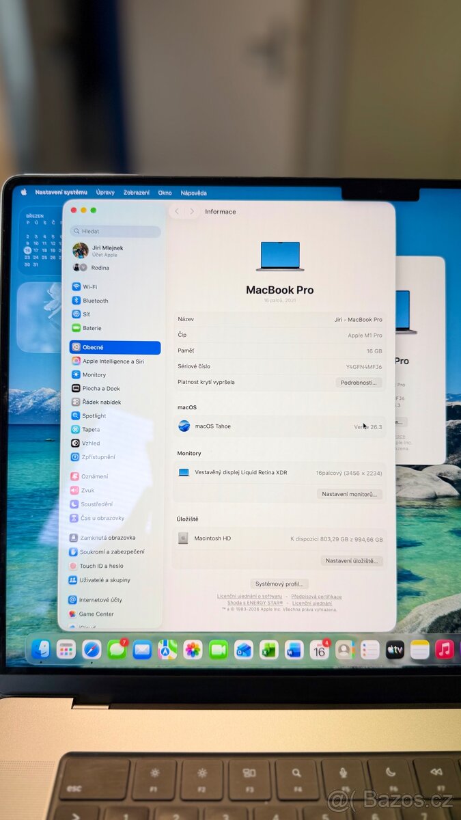
Task: Click Systémový profil… button
Action: (x=280, y=584)
